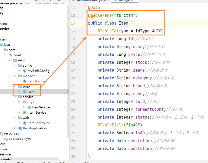Click the stock field on line 18
Screen dimensions: 208x163
[x=141, y=62]
